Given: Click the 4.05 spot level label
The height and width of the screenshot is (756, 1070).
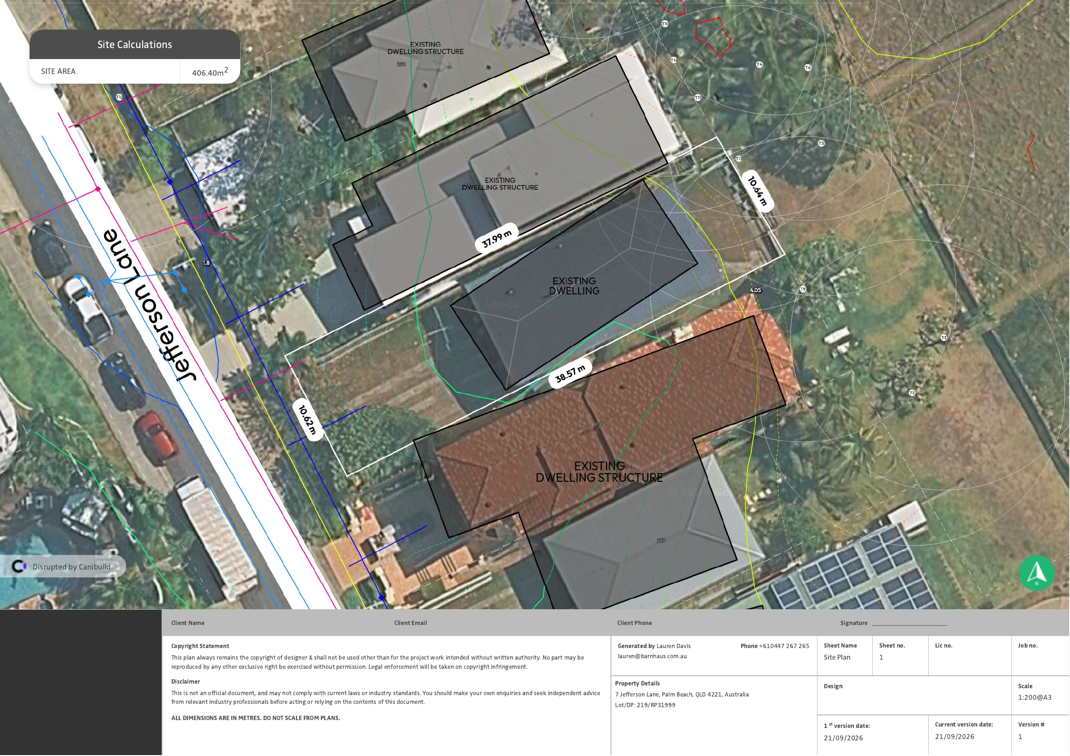Looking at the screenshot, I should [756, 290].
